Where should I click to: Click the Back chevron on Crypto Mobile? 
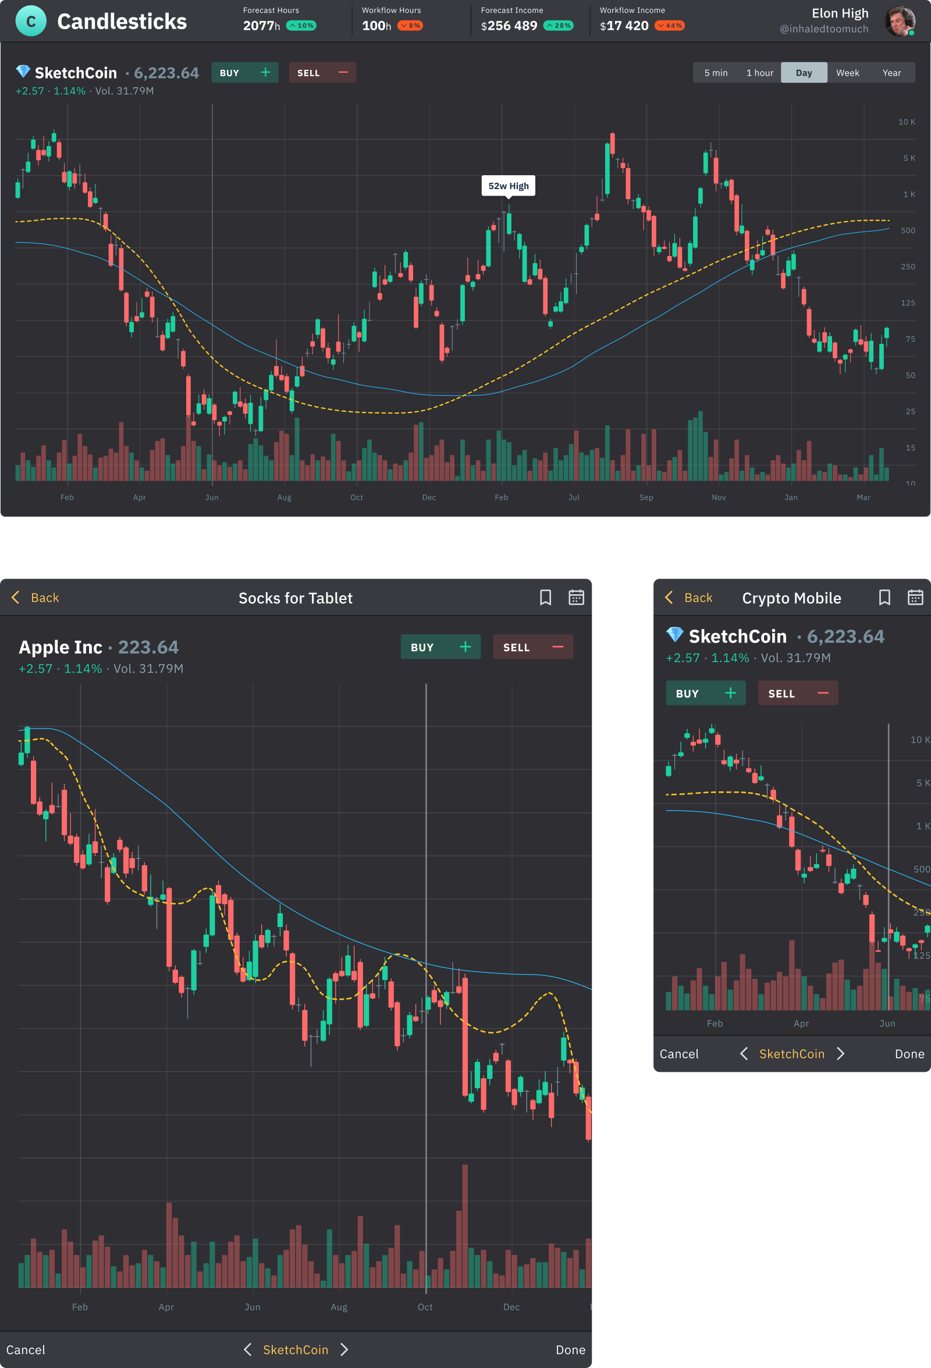coord(669,598)
